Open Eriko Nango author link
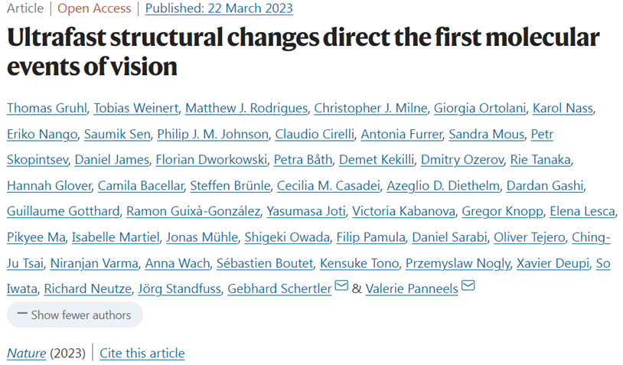The height and width of the screenshot is (365, 623). point(42,134)
